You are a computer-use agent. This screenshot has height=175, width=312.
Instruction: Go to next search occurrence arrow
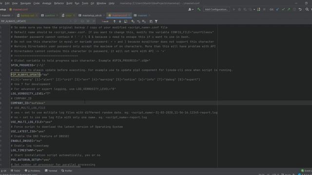coord(120,21)
